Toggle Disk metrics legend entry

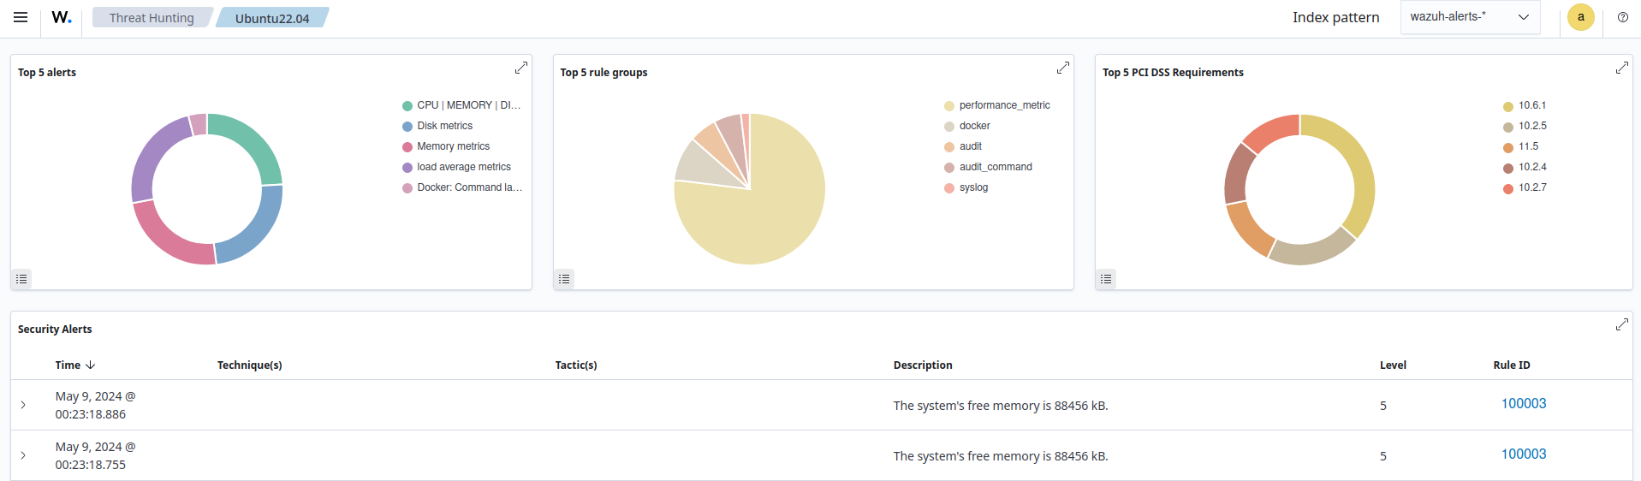pyautogui.click(x=444, y=126)
